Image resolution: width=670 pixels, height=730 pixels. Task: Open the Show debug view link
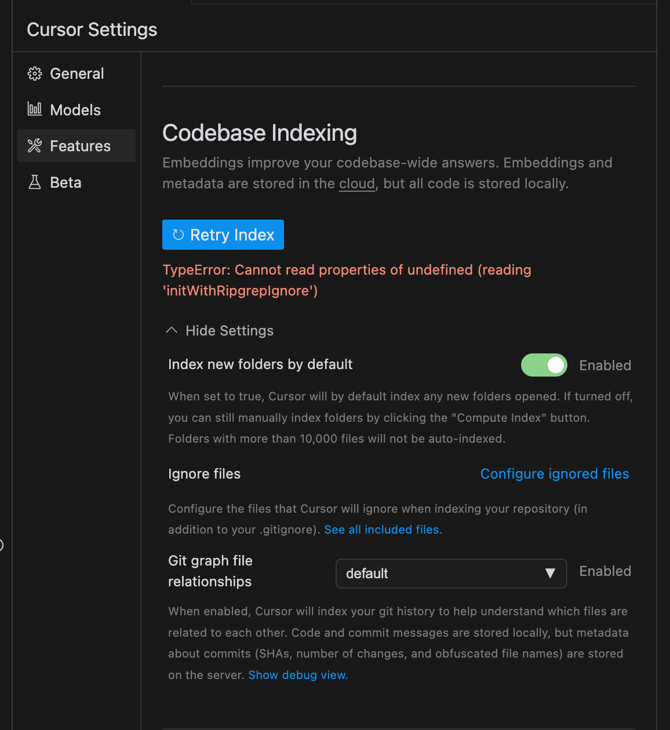tap(298, 675)
